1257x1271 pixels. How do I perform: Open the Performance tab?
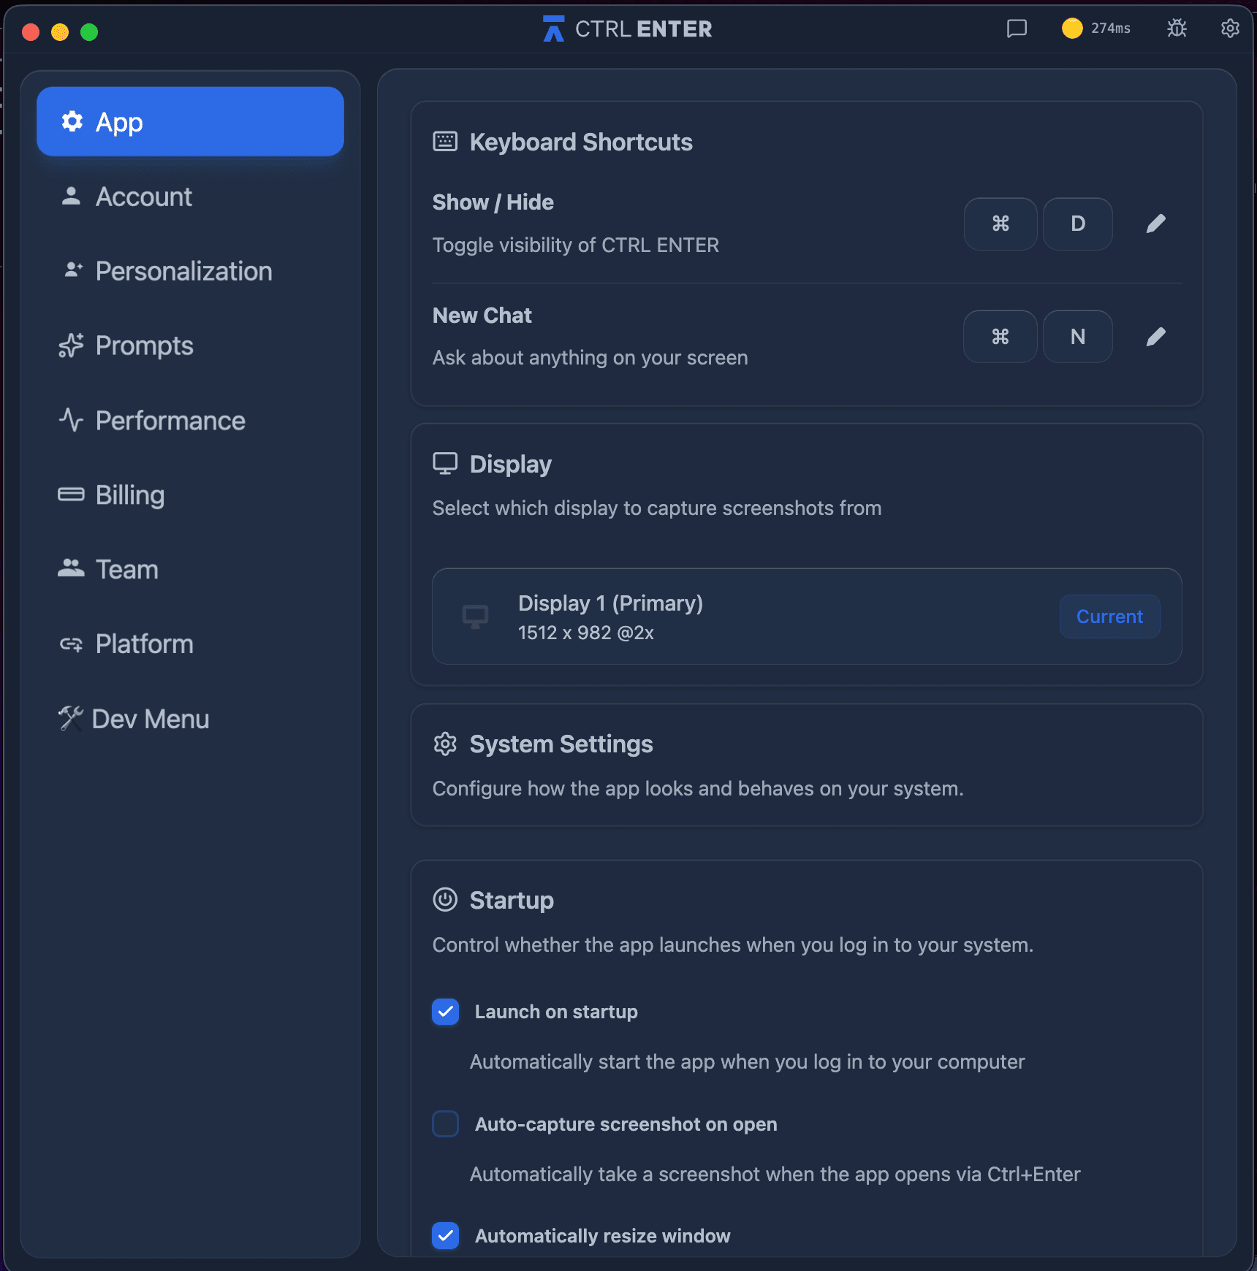coord(170,421)
